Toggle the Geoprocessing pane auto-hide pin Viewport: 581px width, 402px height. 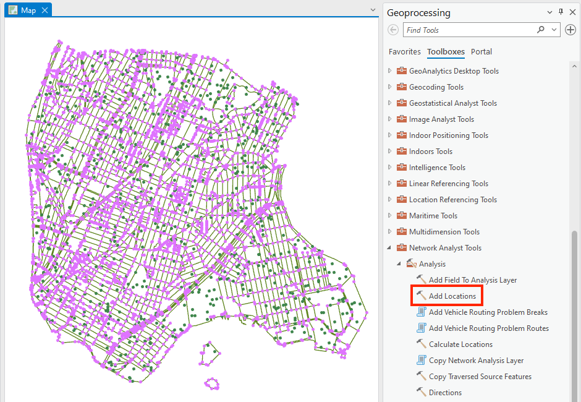click(561, 12)
